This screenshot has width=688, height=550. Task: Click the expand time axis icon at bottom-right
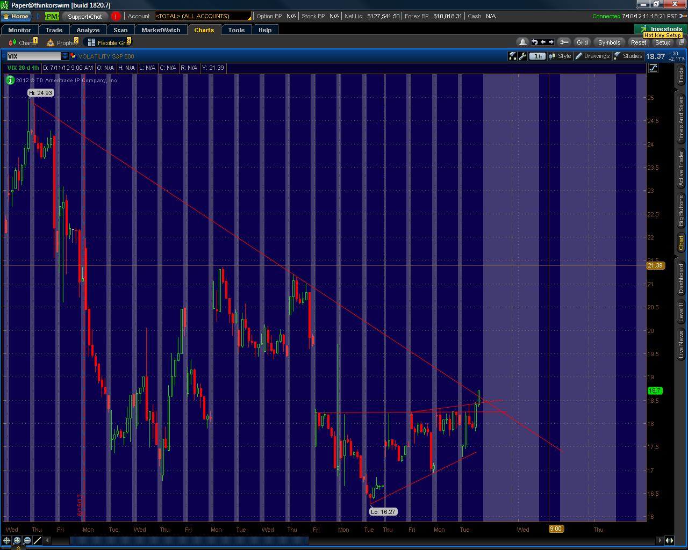[670, 540]
